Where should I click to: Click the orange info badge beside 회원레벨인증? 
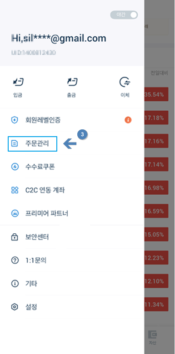pos(128,120)
